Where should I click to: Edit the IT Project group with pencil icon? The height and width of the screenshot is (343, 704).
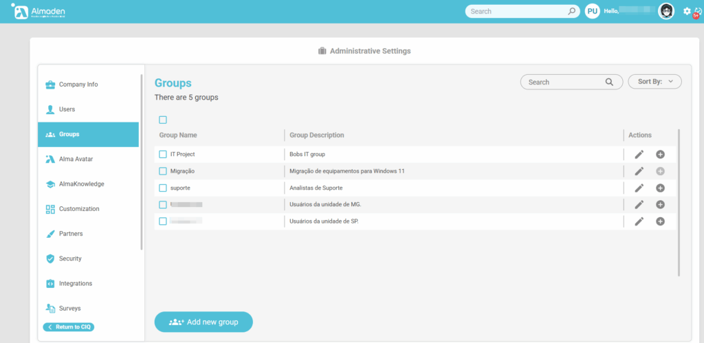[x=639, y=155]
